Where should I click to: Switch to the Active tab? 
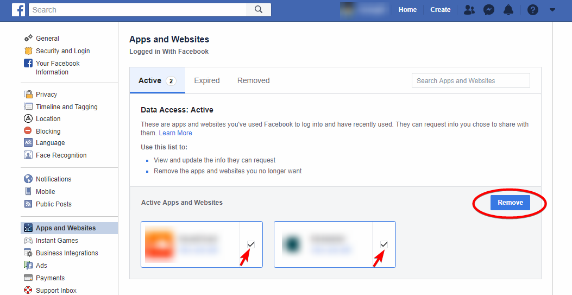[x=158, y=80]
